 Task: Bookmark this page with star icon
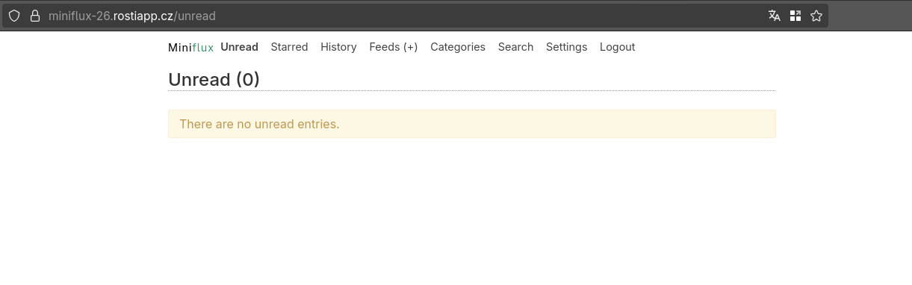[816, 16]
